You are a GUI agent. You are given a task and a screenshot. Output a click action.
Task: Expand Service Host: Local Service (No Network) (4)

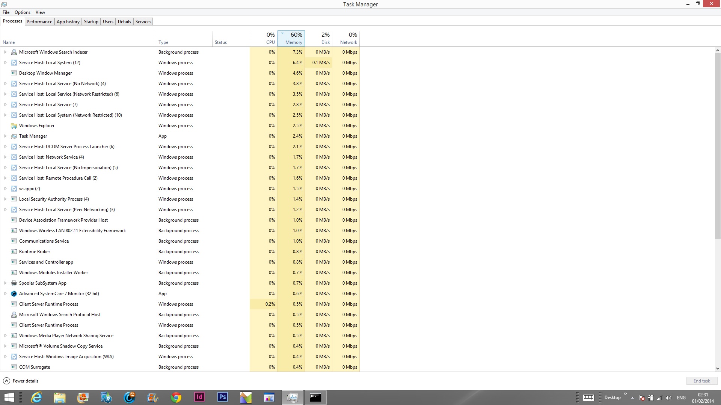[x=5, y=84]
